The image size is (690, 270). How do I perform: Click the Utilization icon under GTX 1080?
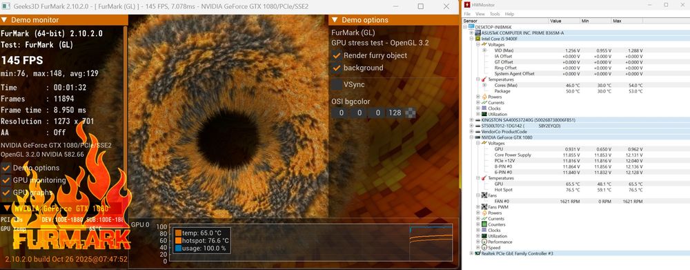[484, 236]
